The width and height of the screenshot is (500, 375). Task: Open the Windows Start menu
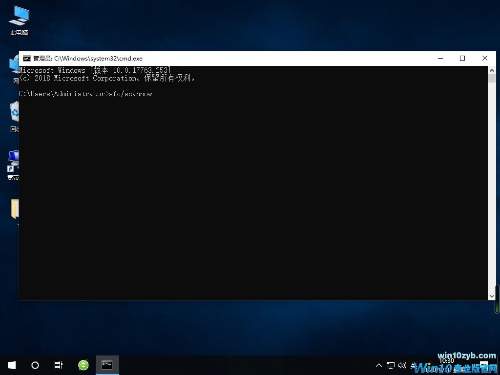[11, 365]
